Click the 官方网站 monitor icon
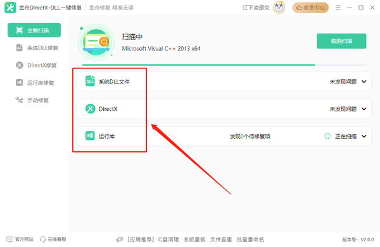This screenshot has width=380, height=247. 9,239
